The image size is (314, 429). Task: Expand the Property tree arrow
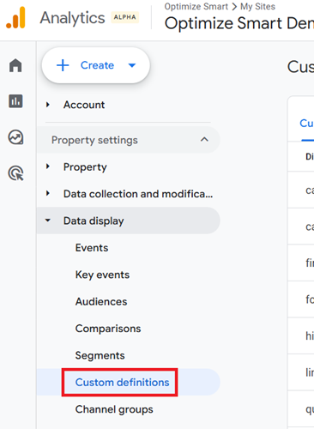tap(48, 166)
